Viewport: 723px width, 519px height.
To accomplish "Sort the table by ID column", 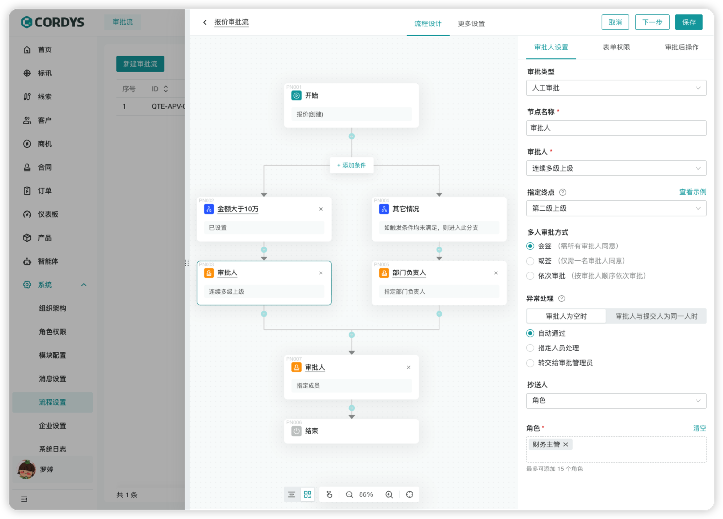I will point(166,89).
